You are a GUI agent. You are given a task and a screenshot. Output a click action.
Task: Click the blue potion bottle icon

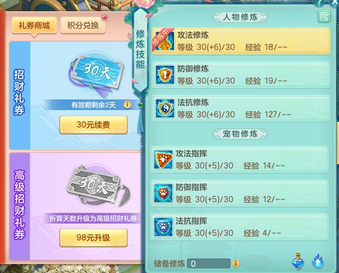[x=298, y=261]
